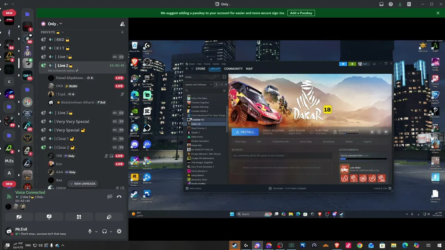Deafen with the headphones icon
The height and width of the screenshot is (250, 445).
tap(104, 231)
